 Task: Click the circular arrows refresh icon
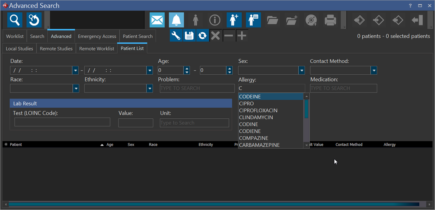[203, 36]
